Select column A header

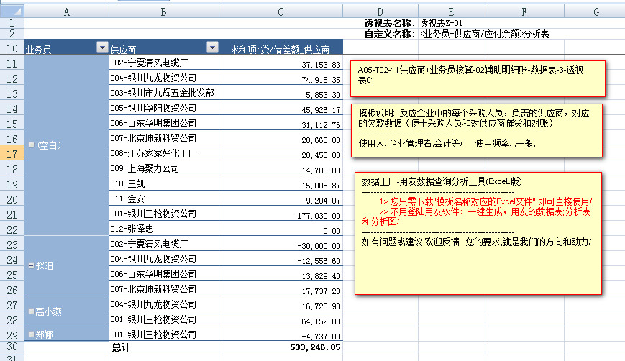click(66, 12)
